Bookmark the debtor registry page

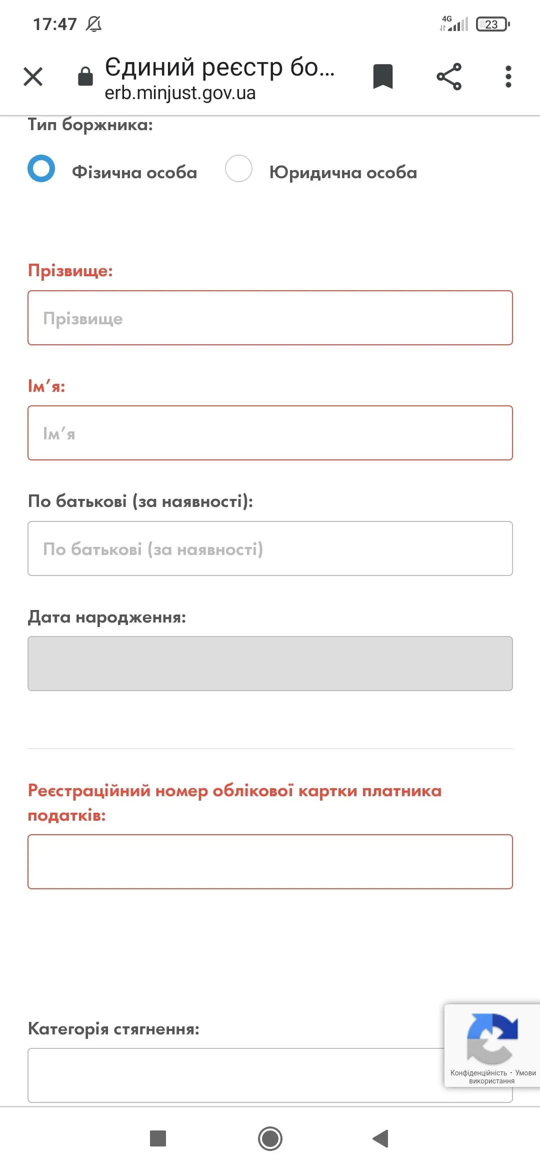pos(383,77)
